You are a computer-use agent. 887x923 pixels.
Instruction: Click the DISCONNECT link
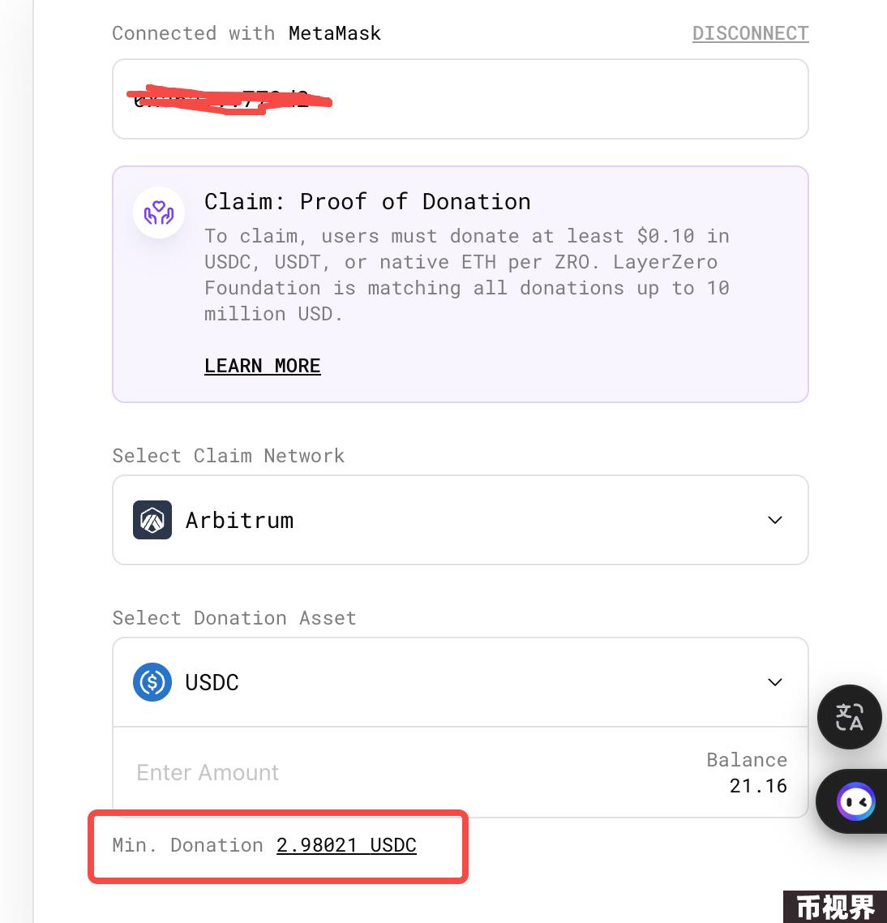tap(750, 33)
